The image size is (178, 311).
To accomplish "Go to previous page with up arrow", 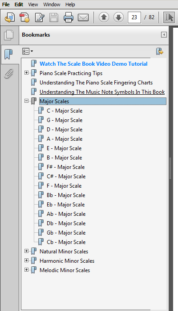I will (104, 17).
